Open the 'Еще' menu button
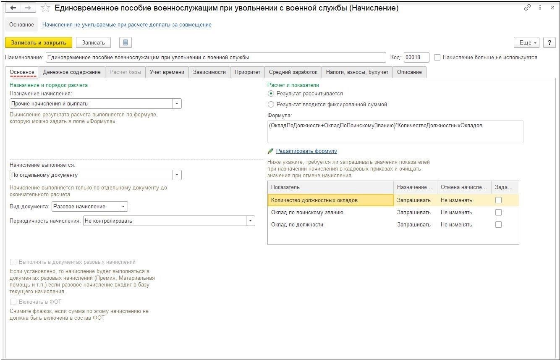The image size is (560, 360). [528, 42]
